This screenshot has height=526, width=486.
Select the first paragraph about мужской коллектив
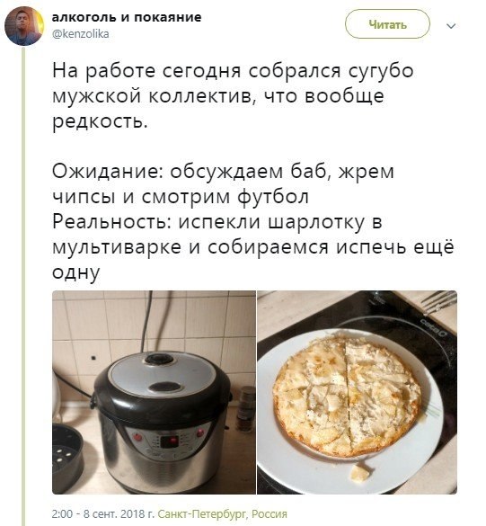[x=233, y=96]
